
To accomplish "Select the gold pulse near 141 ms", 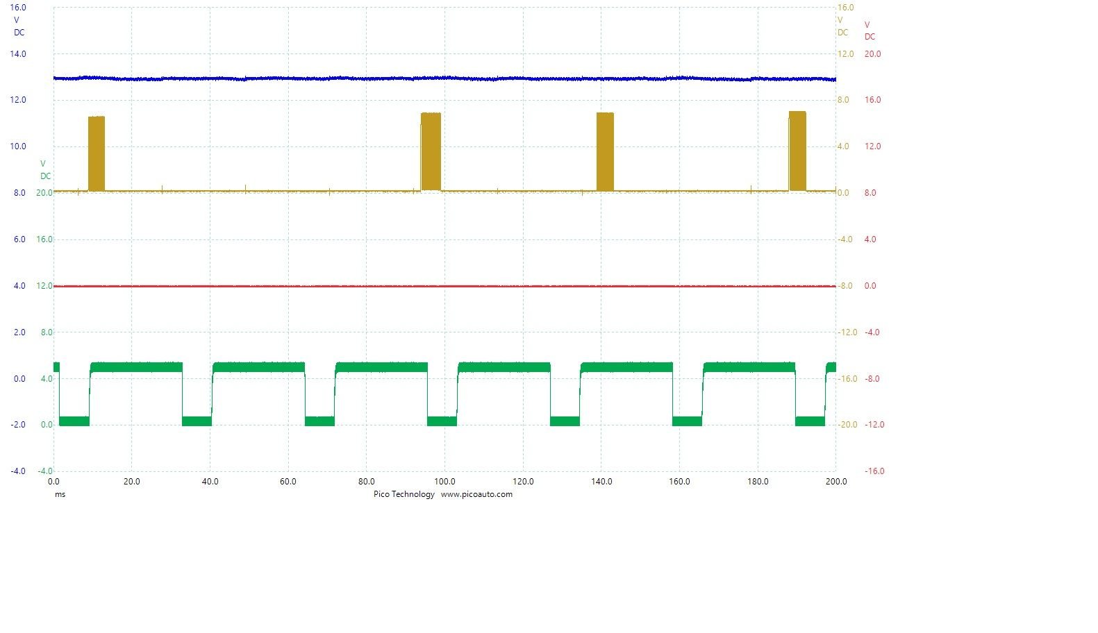I will coord(605,151).
